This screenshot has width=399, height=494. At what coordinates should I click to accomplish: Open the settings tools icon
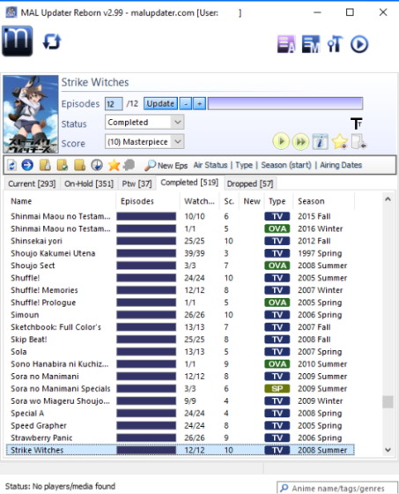point(335,44)
